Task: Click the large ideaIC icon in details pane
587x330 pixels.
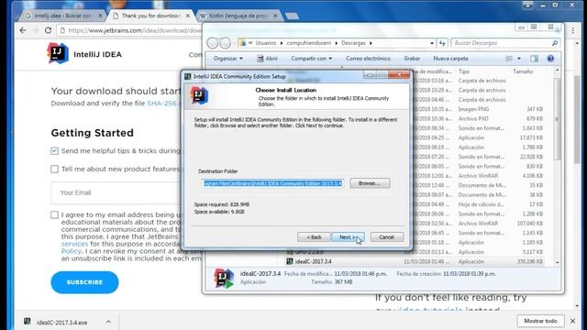Action: tap(224, 279)
